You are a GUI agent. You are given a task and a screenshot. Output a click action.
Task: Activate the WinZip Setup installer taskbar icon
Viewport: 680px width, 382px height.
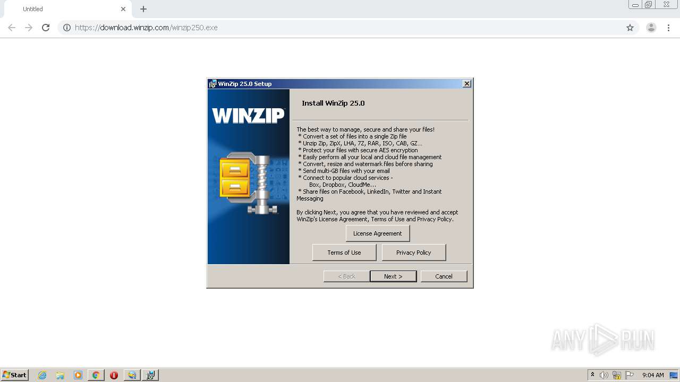tap(150, 375)
